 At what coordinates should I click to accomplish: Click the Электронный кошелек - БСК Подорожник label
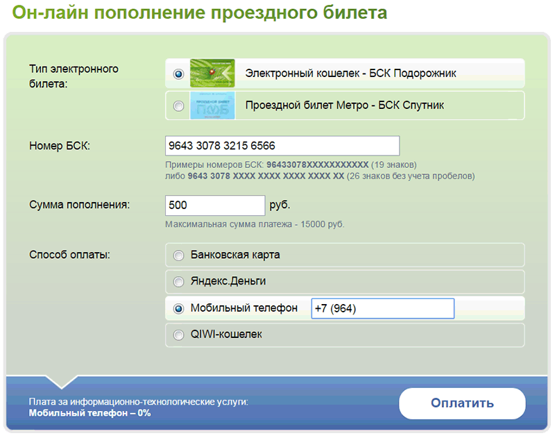click(351, 74)
